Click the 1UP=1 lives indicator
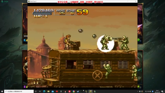This screenshot has height=93, width=165. (40, 16)
